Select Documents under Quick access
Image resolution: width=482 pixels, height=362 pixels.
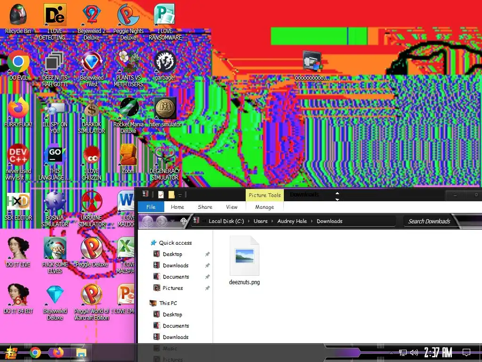pyautogui.click(x=176, y=277)
